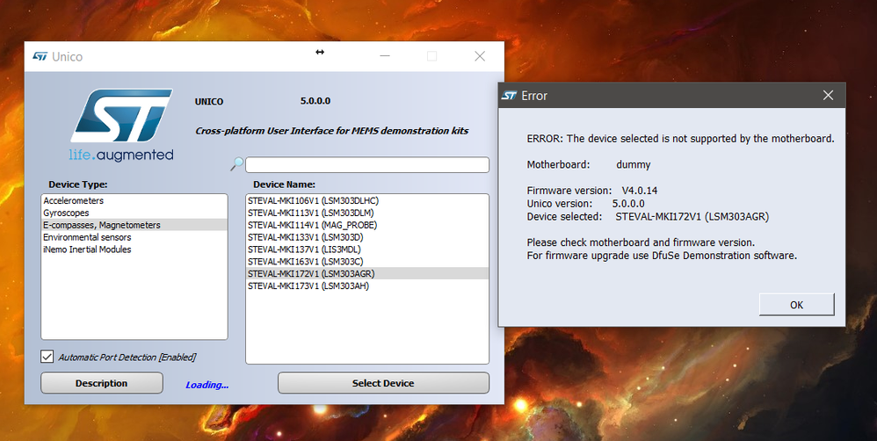
Task: Click the Device Type: heading label
Action: pyautogui.click(x=77, y=184)
